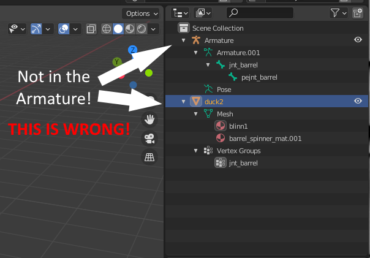Toggle the viewport overlays button

[x=64, y=29]
